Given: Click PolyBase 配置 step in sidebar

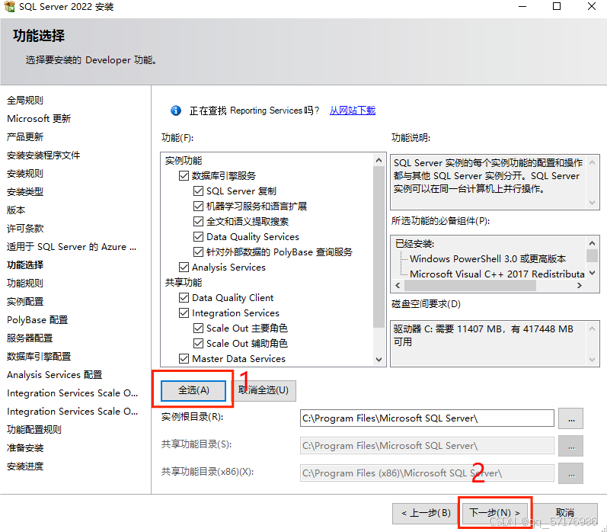Looking at the screenshot, I should [x=37, y=319].
